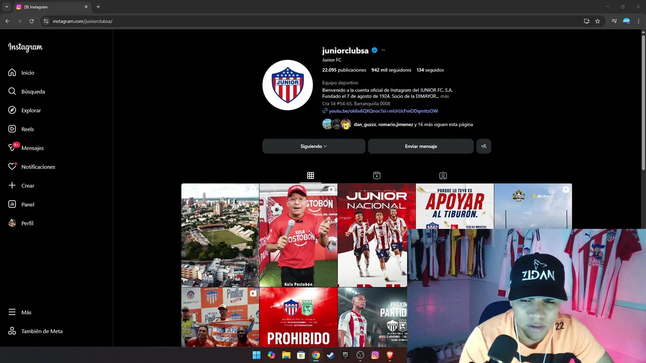
Task: Open Epic Games launcher from the taskbar
Action: 345,355
